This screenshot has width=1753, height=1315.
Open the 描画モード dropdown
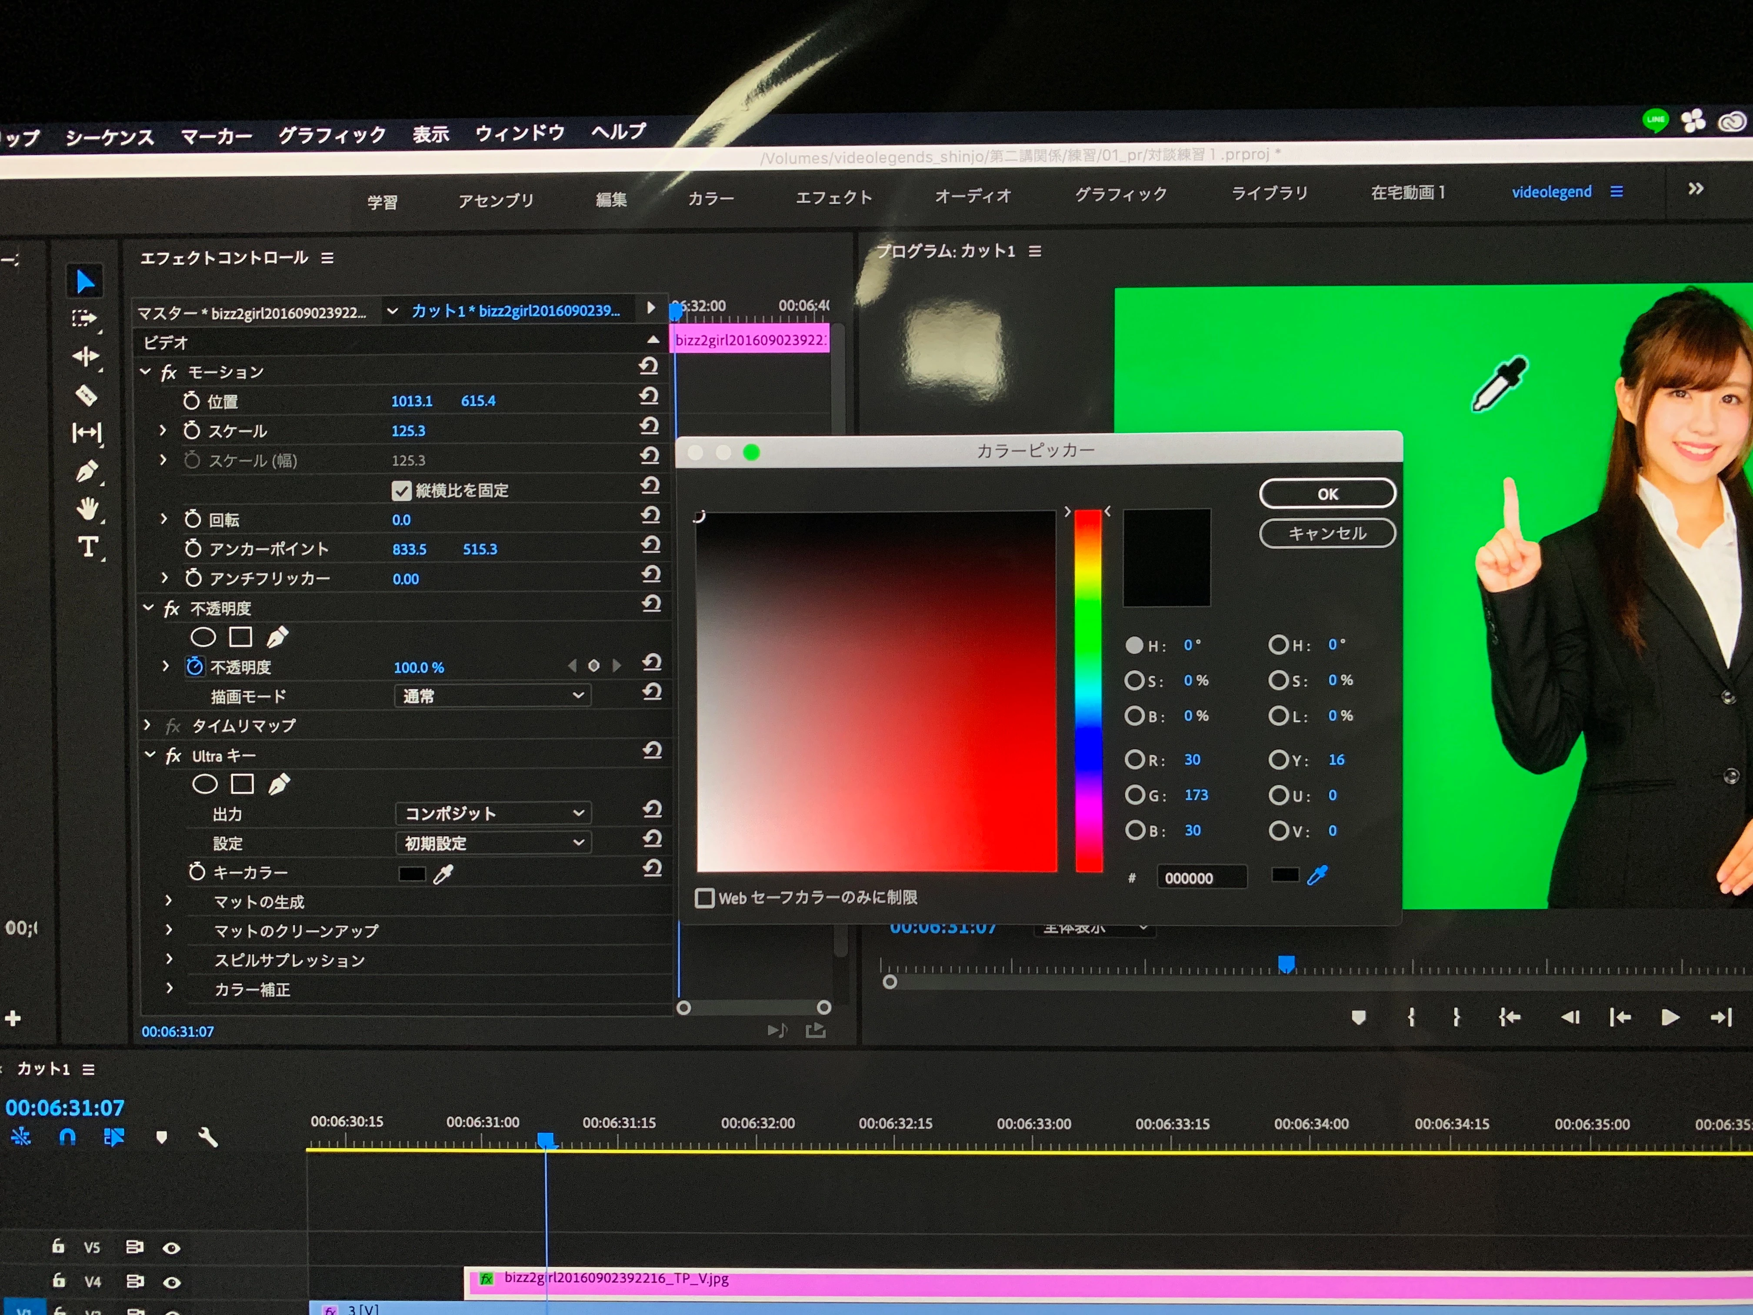(492, 696)
